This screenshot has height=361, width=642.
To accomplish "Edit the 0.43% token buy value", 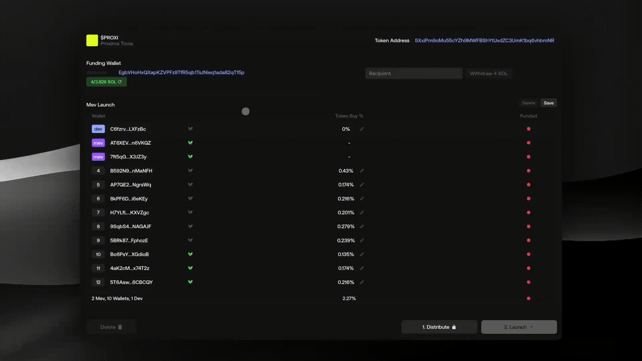I will click(362, 171).
